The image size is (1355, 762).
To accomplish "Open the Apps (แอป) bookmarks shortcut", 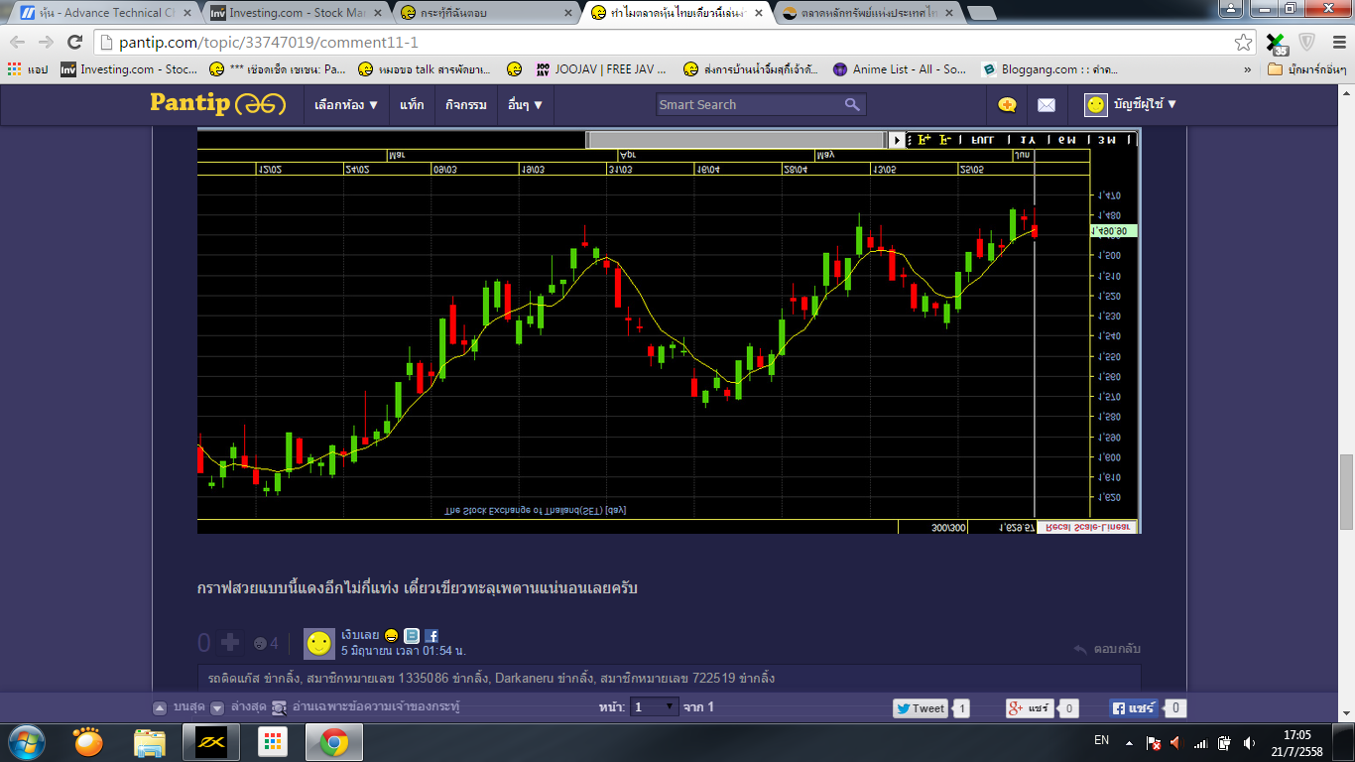I will click(x=27, y=69).
